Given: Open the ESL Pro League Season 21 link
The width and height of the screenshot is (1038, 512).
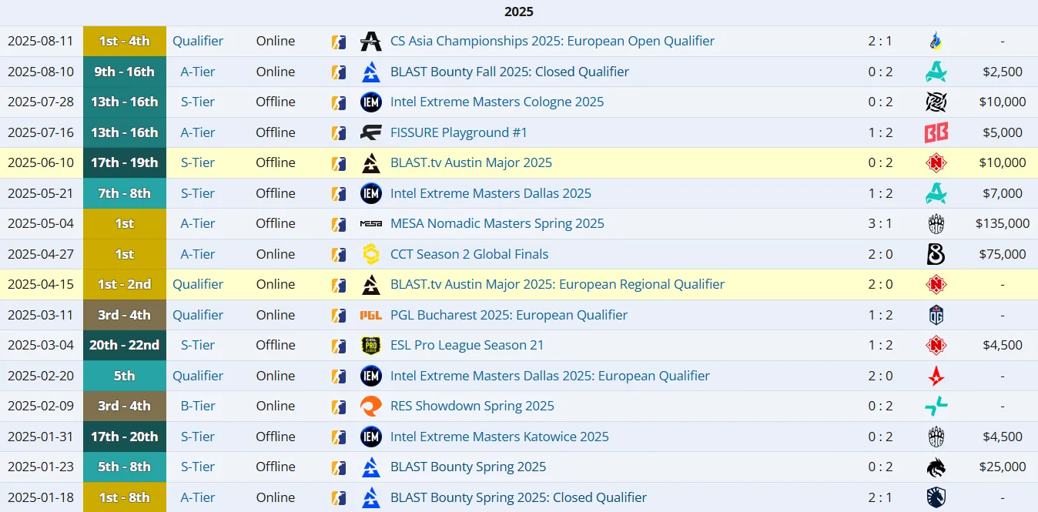Looking at the screenshot, I should (x=467, y=345).
